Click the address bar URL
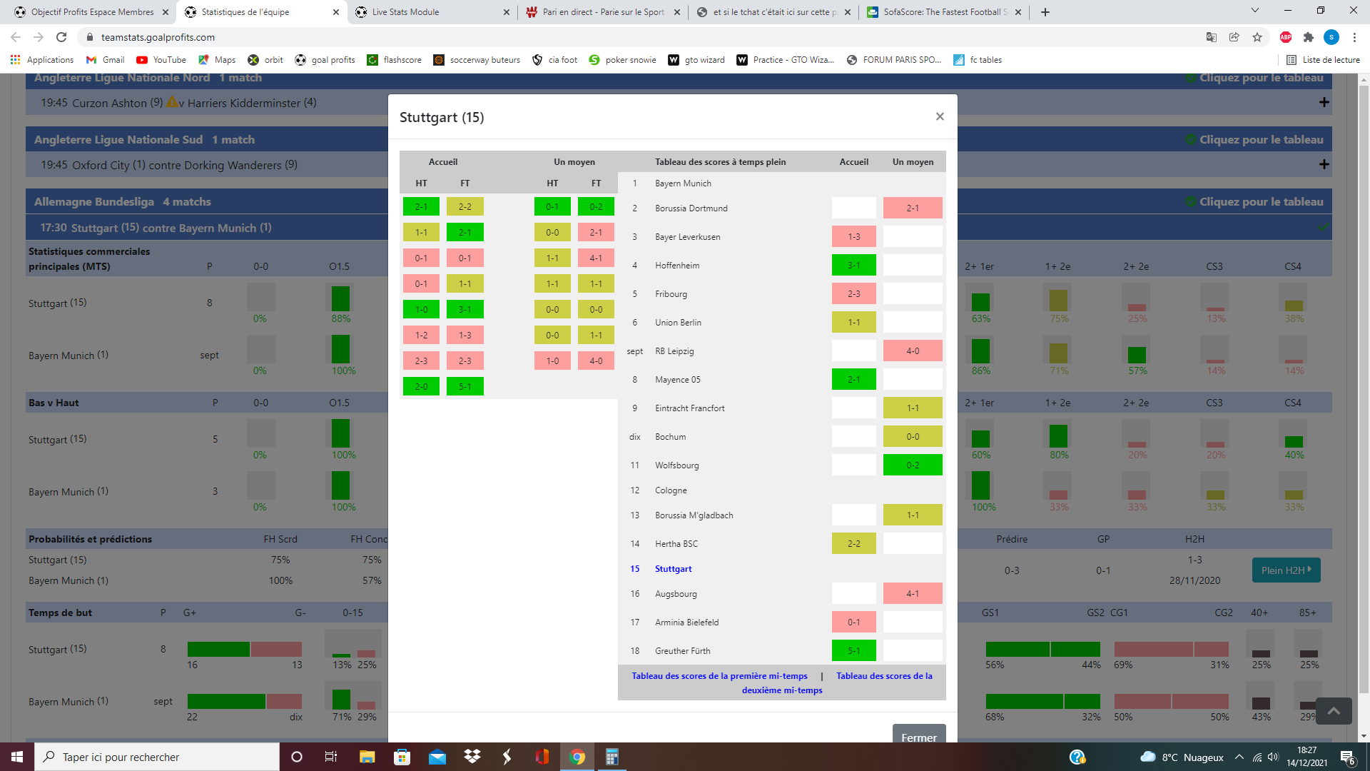Viewport: 1370px width, 771px height. point(158,37)
